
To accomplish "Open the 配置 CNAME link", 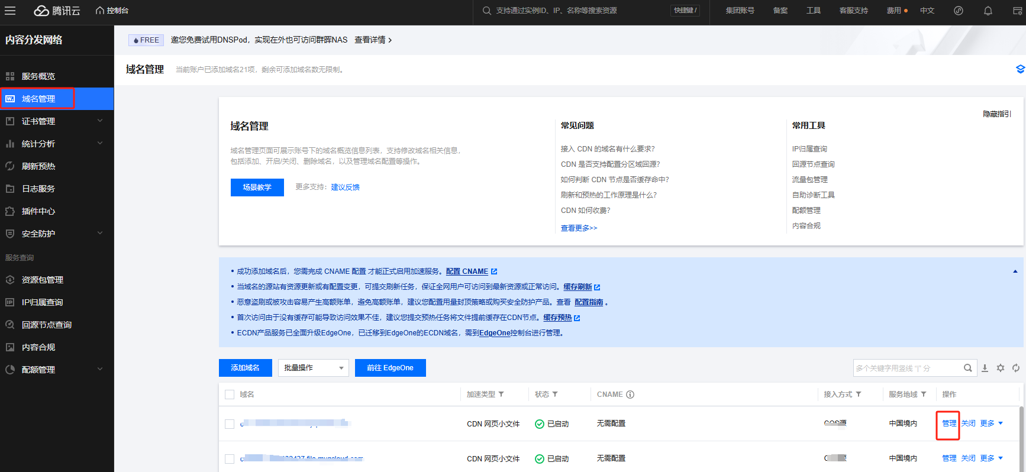I will point(472,271).
